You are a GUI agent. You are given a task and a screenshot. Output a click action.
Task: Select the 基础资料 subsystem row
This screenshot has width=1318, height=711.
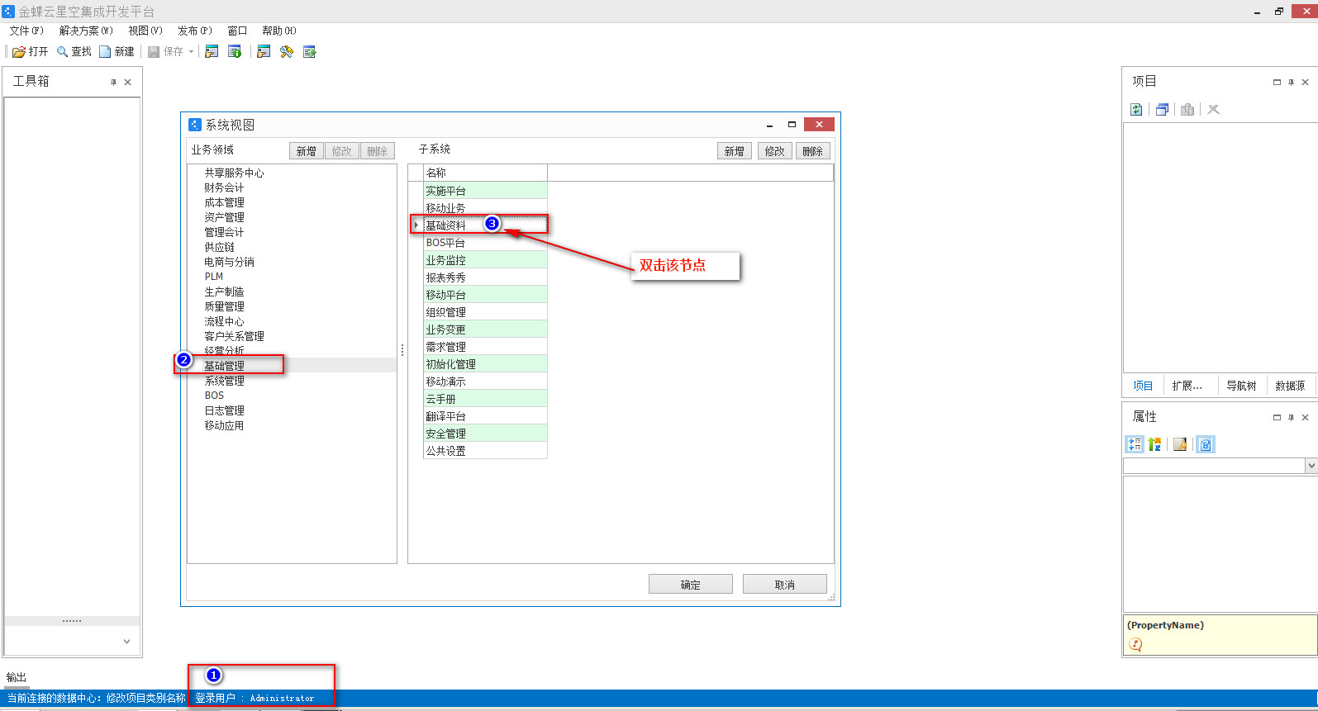pyautogui.click(x=446, y=225)
